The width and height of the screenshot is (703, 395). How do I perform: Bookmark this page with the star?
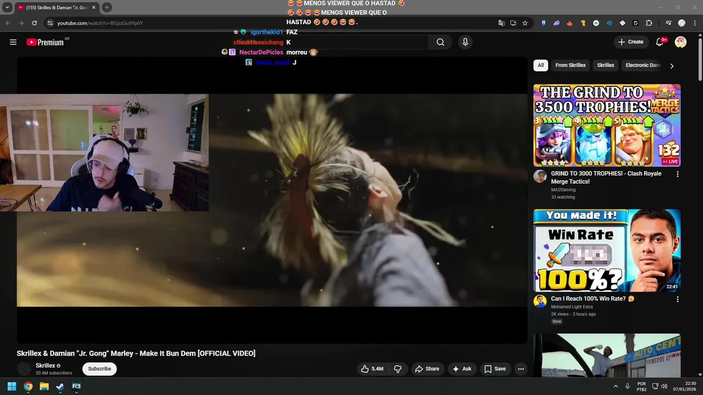(x=525, y=23)
